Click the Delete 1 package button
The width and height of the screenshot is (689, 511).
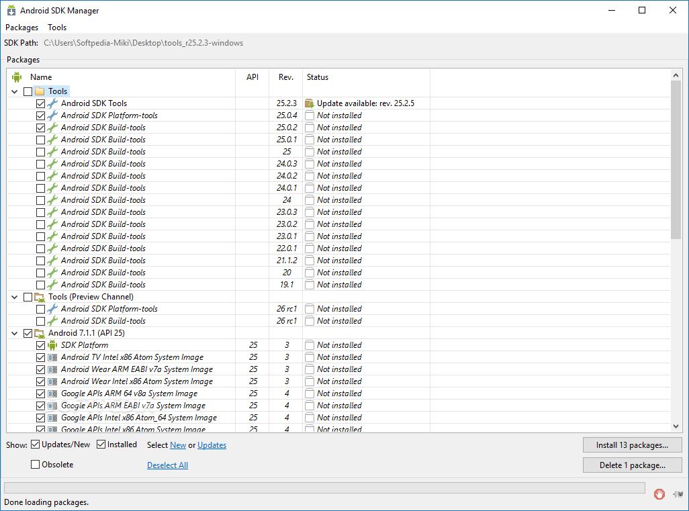click(x=633, y=465)
